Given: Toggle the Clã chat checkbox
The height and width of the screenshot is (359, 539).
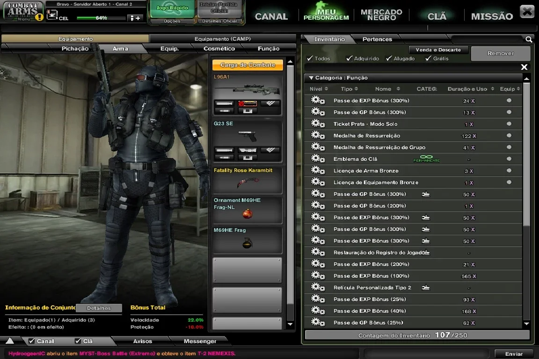Looking at the screenshot, I should (x=78, y=341).
